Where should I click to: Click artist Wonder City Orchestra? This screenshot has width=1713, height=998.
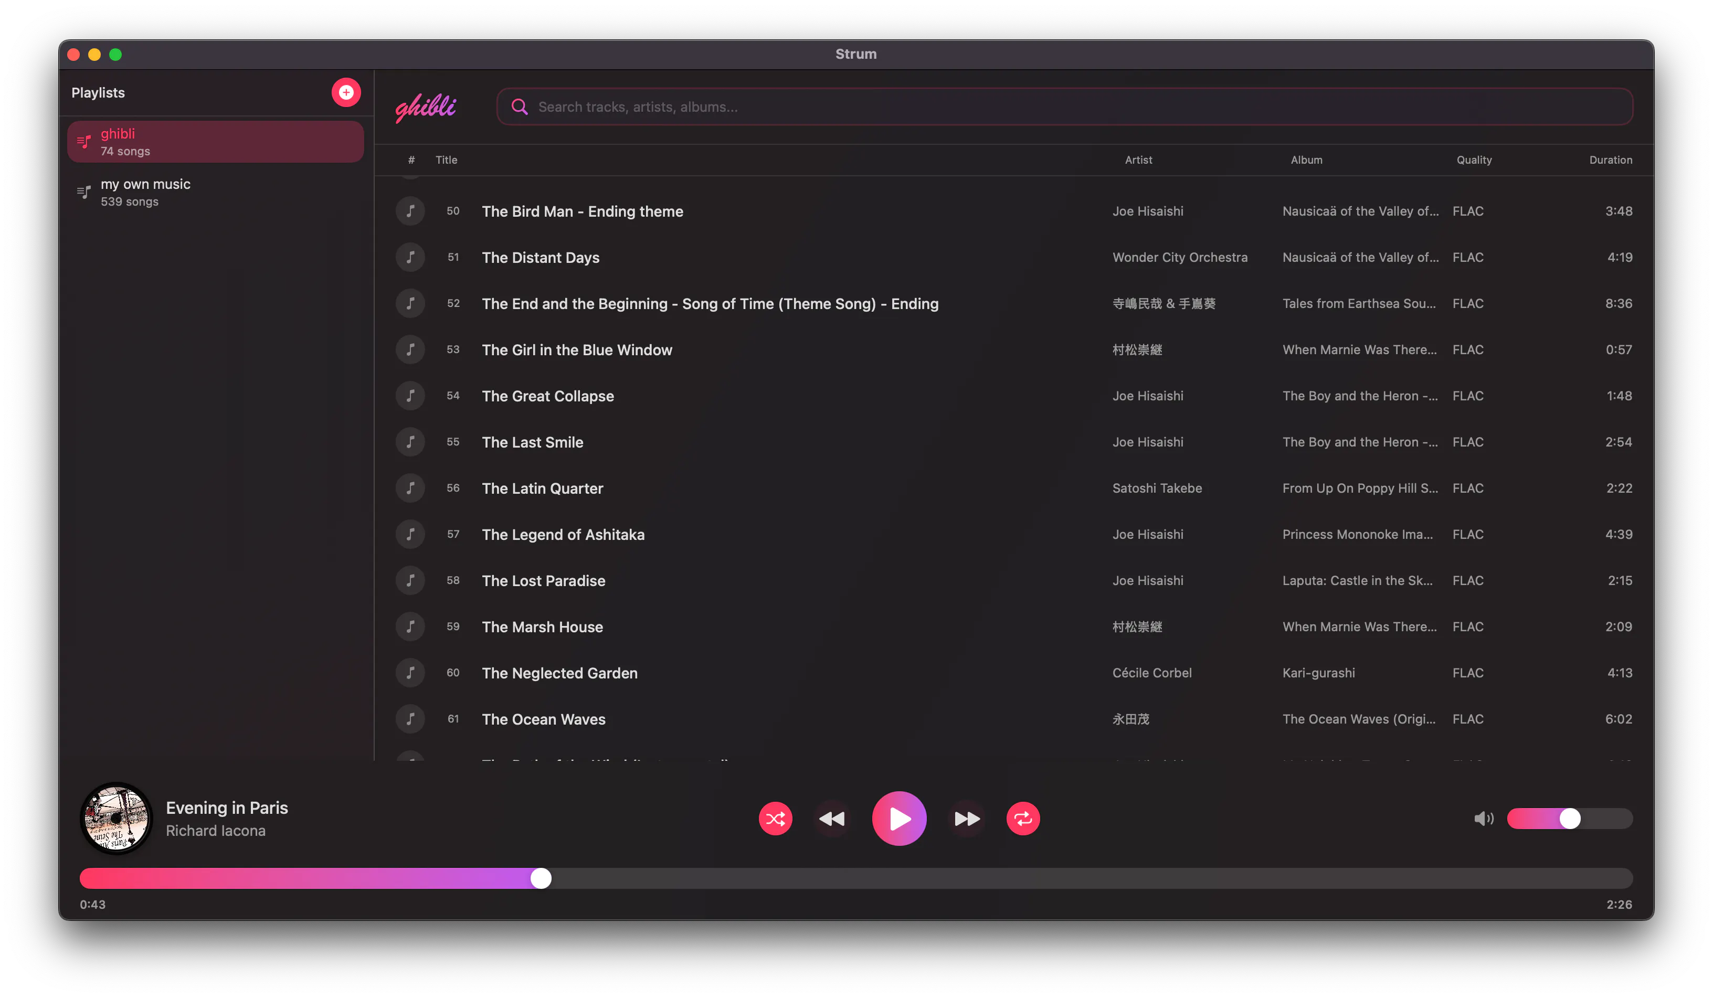(1179, 258)
